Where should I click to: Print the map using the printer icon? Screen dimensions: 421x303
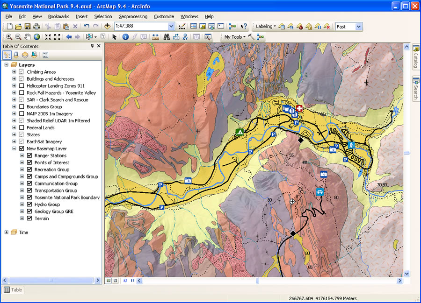pyautogui.click(x=36, y=26)
